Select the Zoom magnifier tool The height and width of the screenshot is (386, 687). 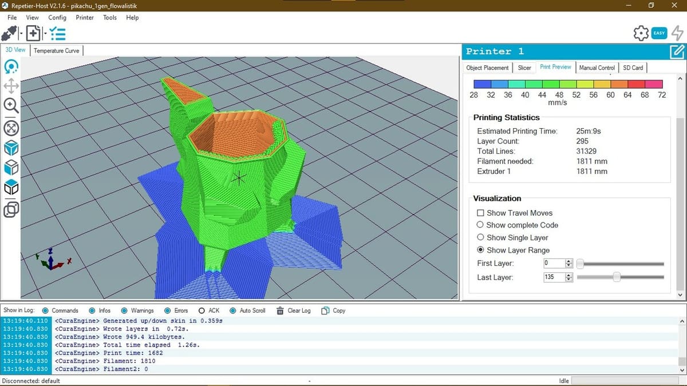tap(11, 105)
